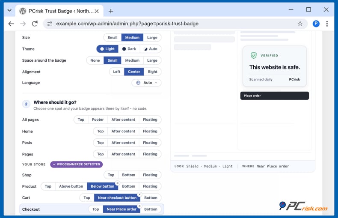Select Below button for Product
The width and height of the screenshot is (338, 218).
click(x=102, y=186)
